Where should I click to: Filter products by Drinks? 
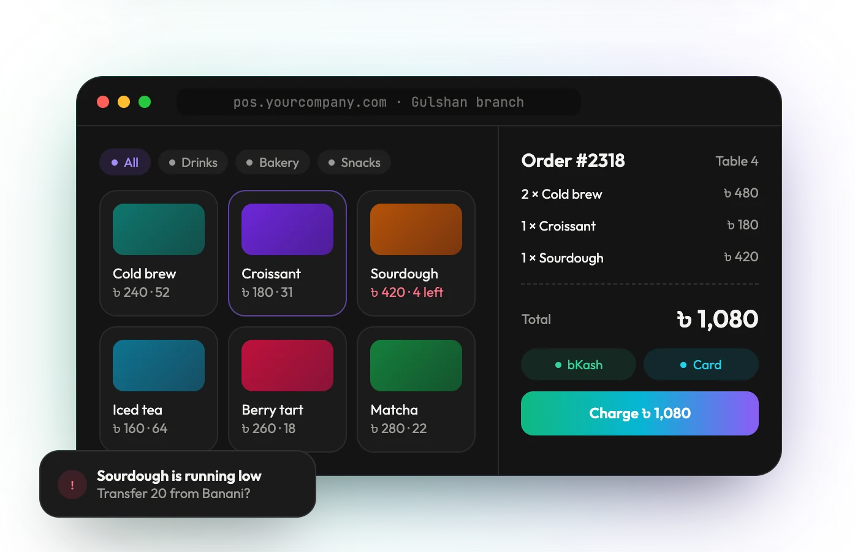(x=193, y=163)
